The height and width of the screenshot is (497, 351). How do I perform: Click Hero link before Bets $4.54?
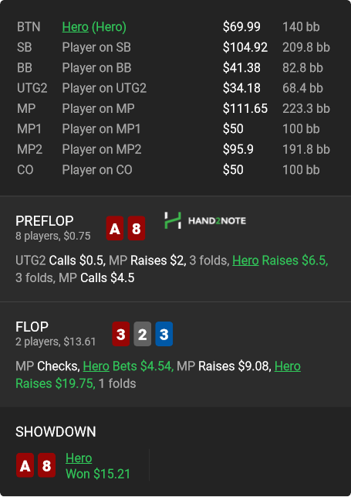click(x=96, y=366)
